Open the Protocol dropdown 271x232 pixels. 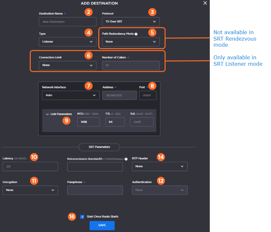click(131, 22)
